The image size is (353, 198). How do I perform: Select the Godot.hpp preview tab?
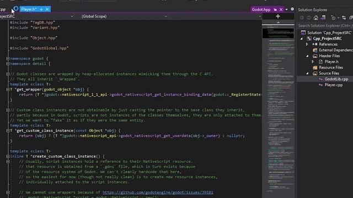click(261, 9)
